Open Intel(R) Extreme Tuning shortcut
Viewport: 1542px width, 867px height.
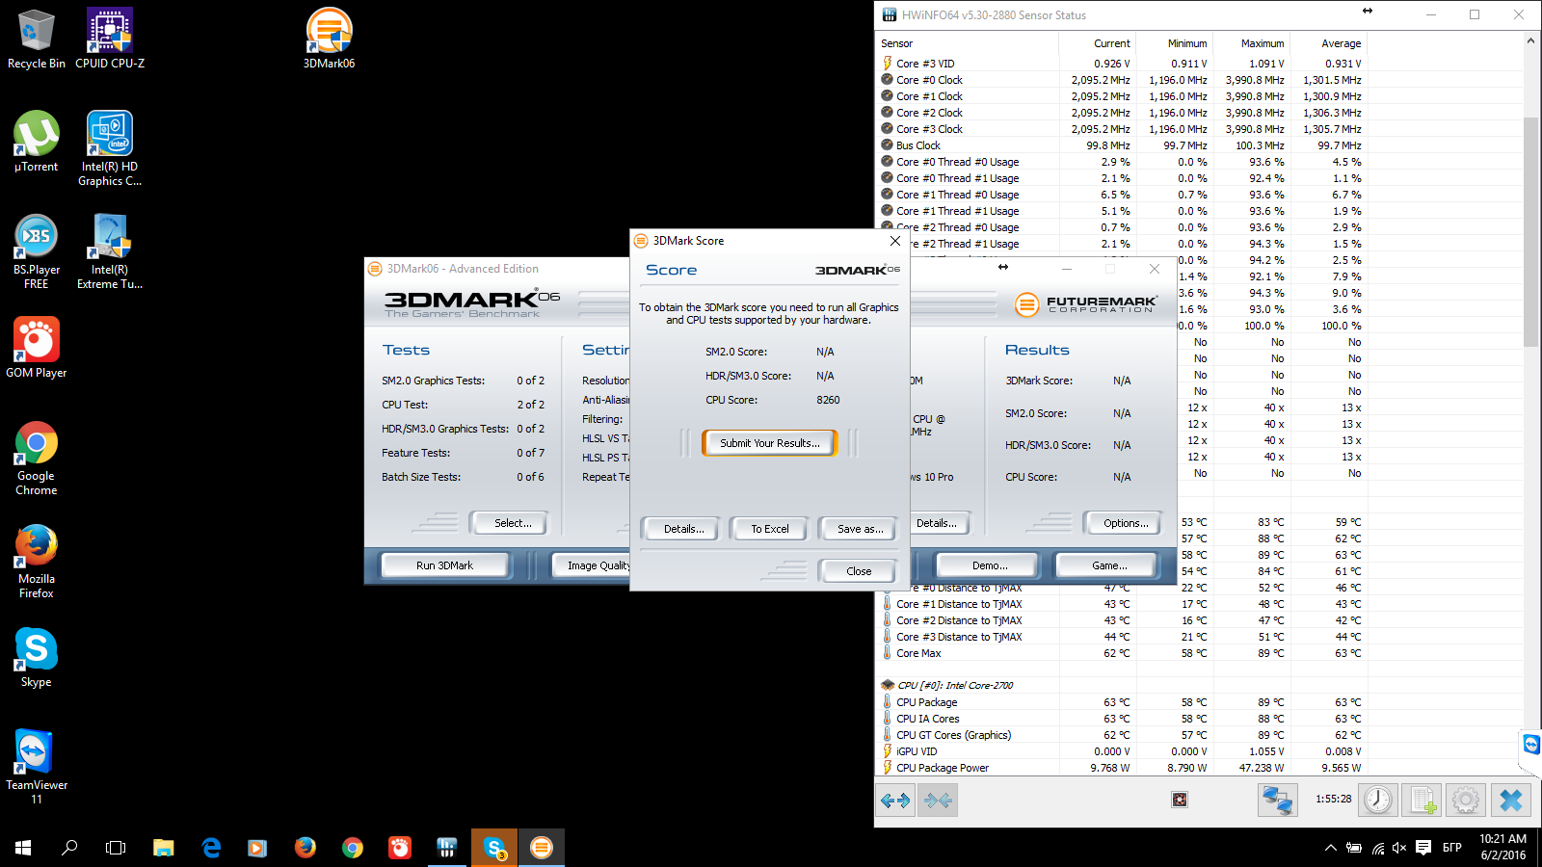(x=110, y=251)
